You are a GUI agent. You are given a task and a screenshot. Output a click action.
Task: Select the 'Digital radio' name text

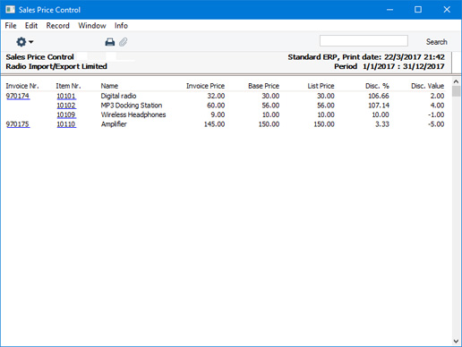(118, 96)
